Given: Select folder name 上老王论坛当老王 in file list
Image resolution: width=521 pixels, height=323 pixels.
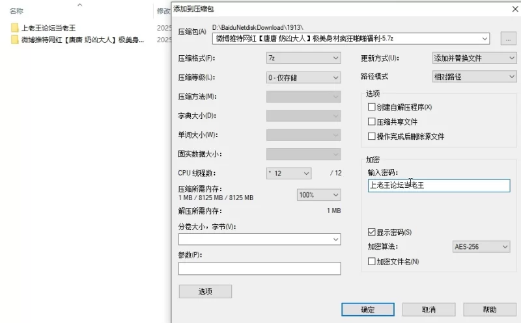Looking at the screenshot, I should tap(48, 28).
